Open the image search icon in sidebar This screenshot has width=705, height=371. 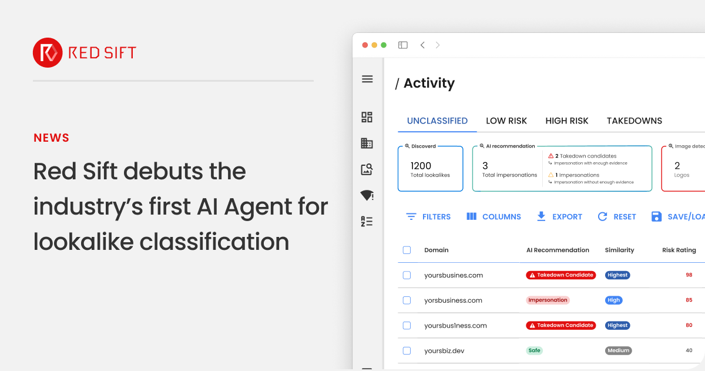367,169
